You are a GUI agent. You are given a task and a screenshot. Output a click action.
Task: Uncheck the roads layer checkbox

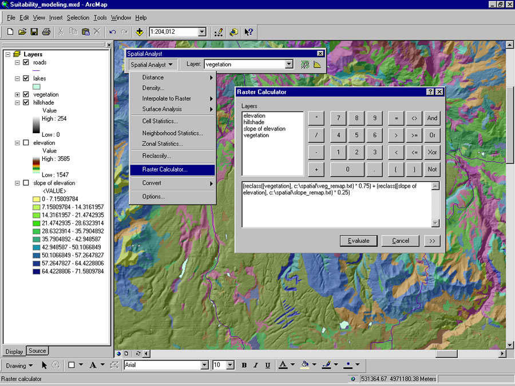(26, 62)
